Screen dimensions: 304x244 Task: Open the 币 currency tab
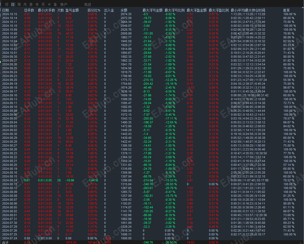(x=43, y=4)
